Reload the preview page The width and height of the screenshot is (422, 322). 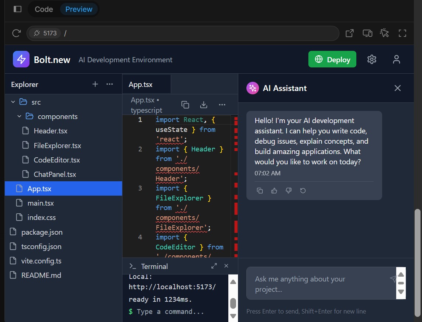point(17,33)
